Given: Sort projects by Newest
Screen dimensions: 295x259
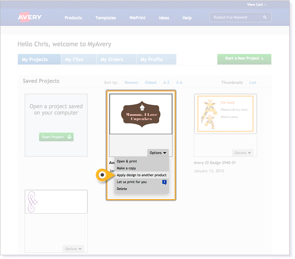Looking at the screenshot, I should (x=131, y=82).
